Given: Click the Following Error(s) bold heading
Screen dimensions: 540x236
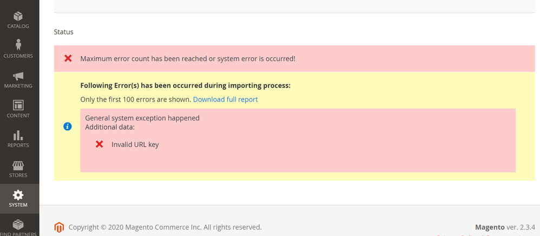Looking at the screenshot, I should click(185, 85).
